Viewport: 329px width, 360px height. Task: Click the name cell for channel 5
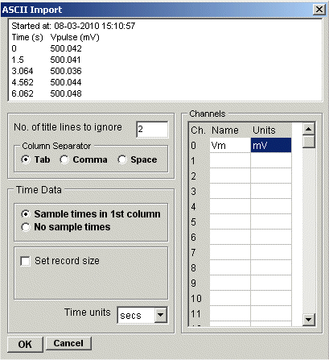[x=230, y=221]
